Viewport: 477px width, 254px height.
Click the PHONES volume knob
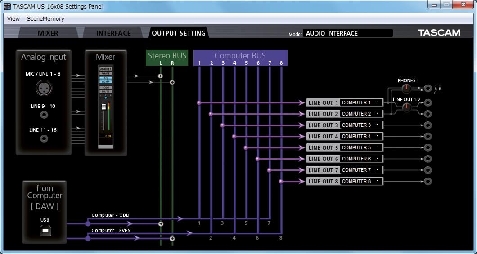[x=406, y=89]
